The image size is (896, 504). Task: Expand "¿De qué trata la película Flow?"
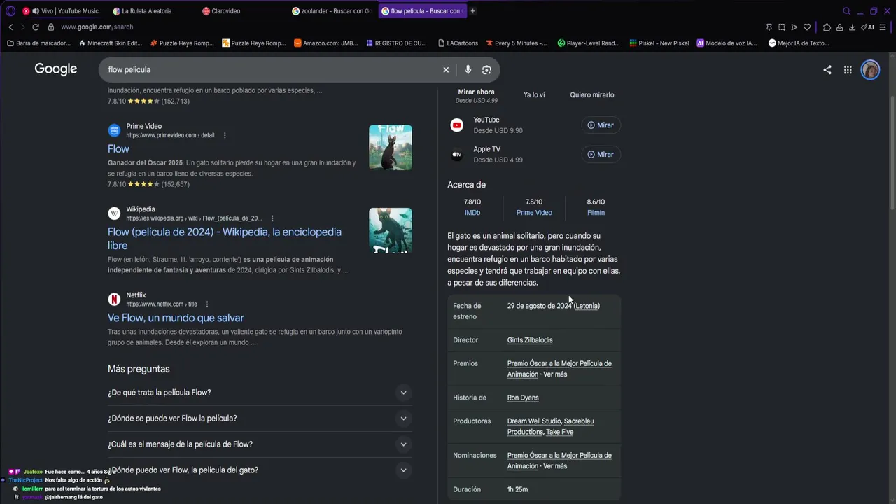pos(259,393)
